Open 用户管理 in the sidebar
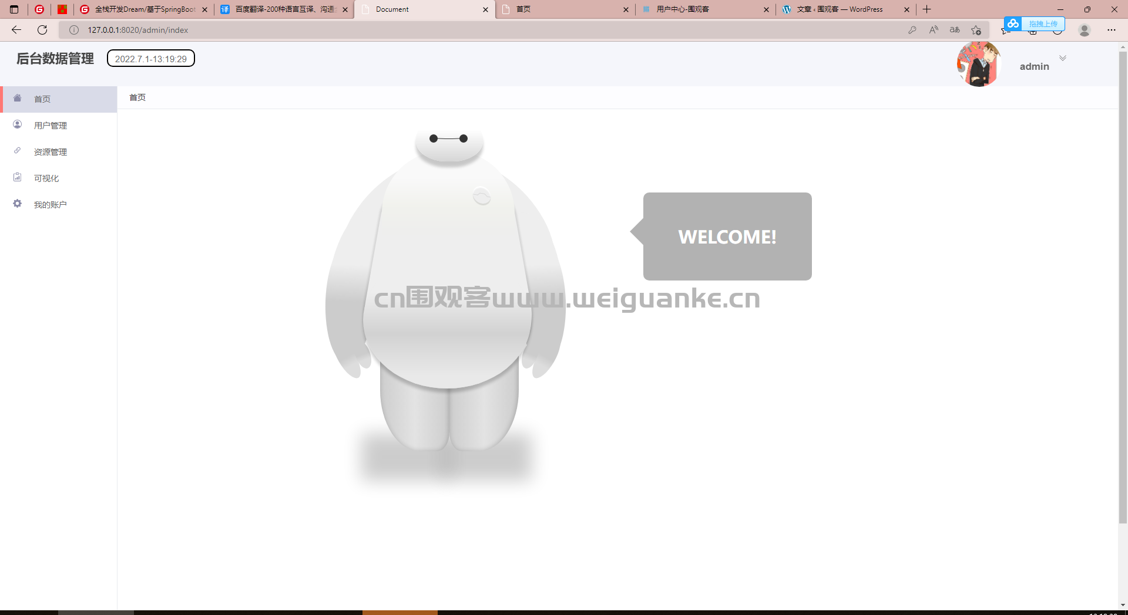 click(x=51, y=126)
